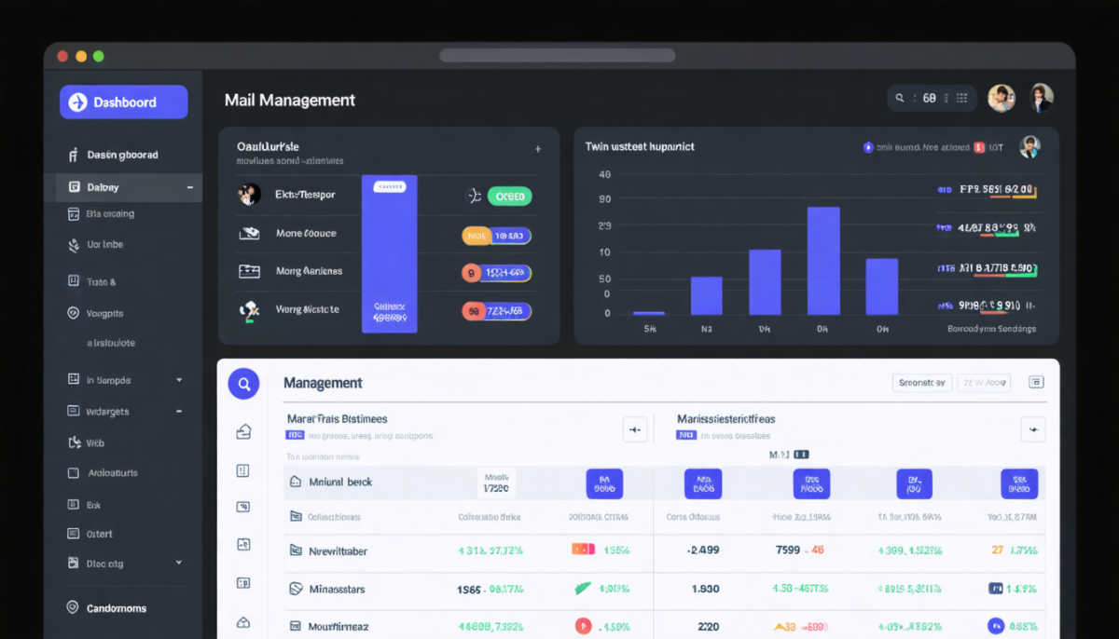Click the round purple search button beside Management

point(243,383)
